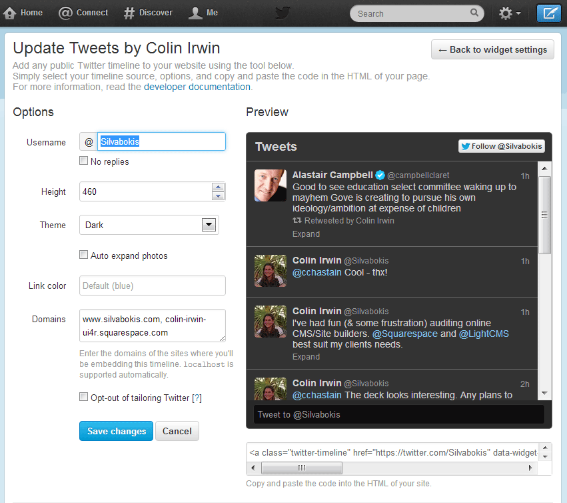Viewport: 567px width, 503px height.
Task: Compose a new tweet using the pencil icon
Action: click(548, 13)
